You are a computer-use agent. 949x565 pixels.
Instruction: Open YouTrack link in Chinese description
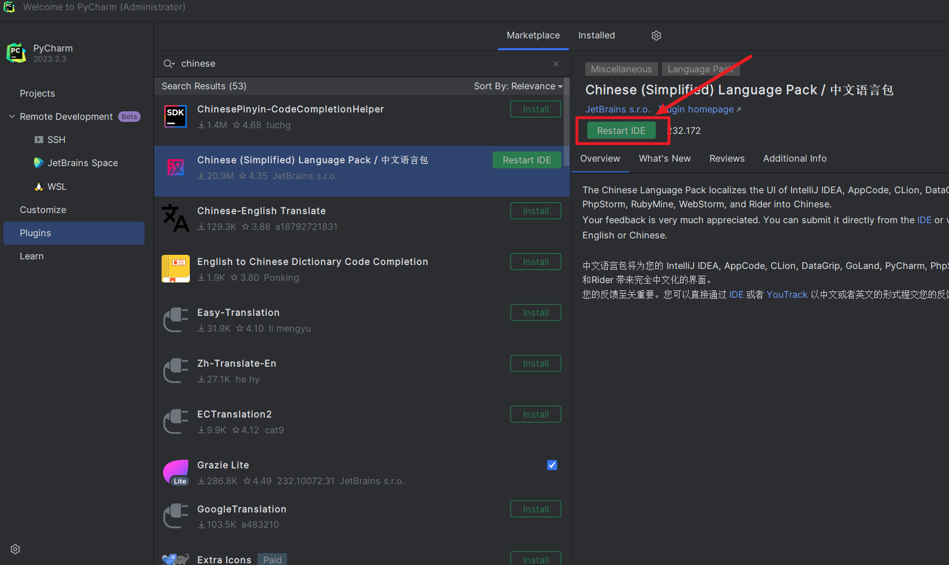(x=787, y=294)
